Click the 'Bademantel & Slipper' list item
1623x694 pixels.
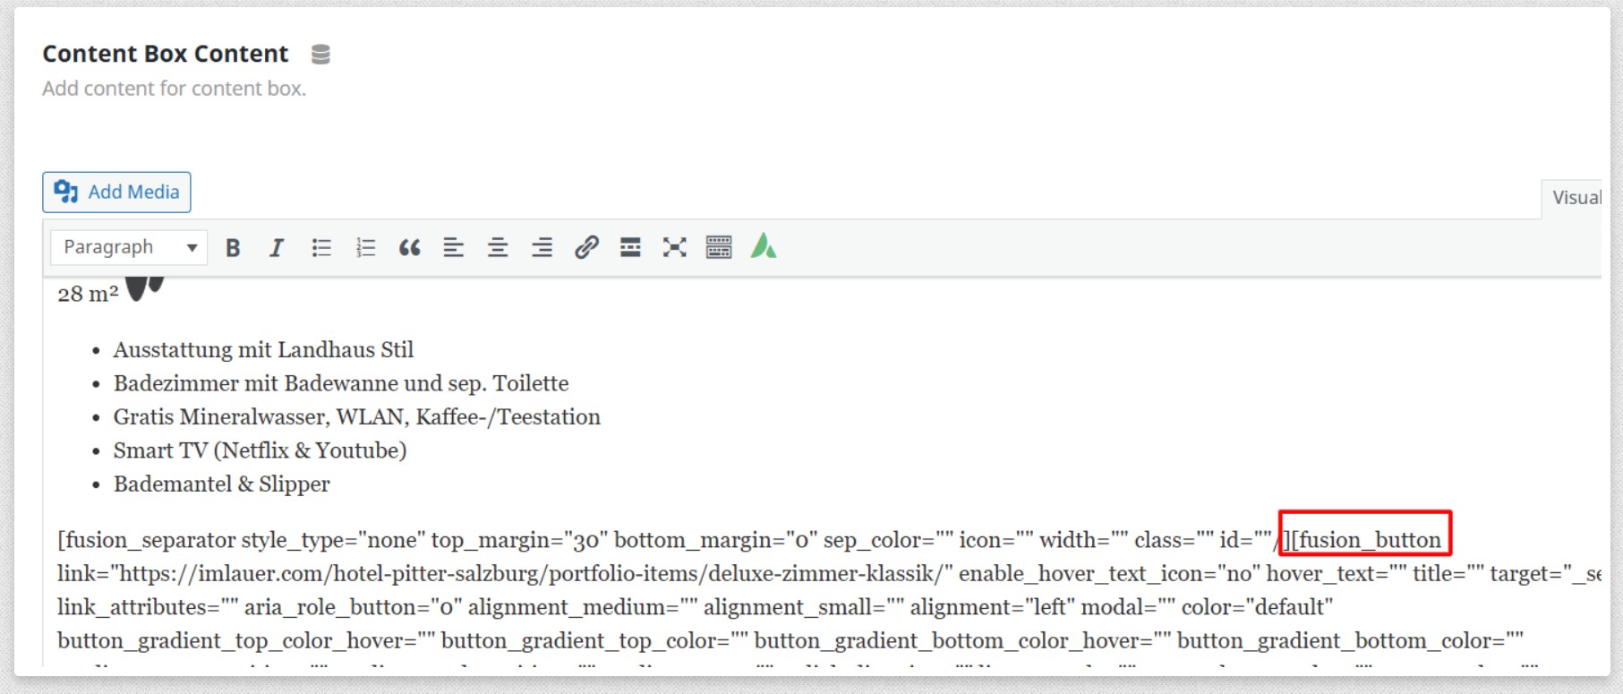tap(222, 484)
